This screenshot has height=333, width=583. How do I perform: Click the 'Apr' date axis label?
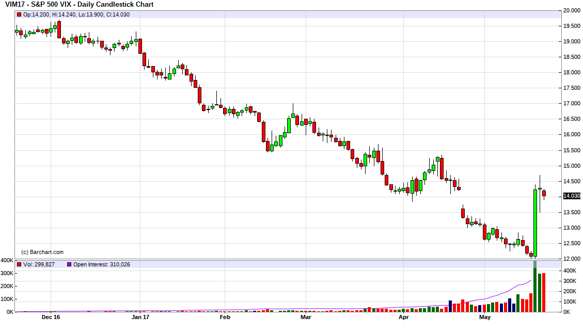[403, 317]
